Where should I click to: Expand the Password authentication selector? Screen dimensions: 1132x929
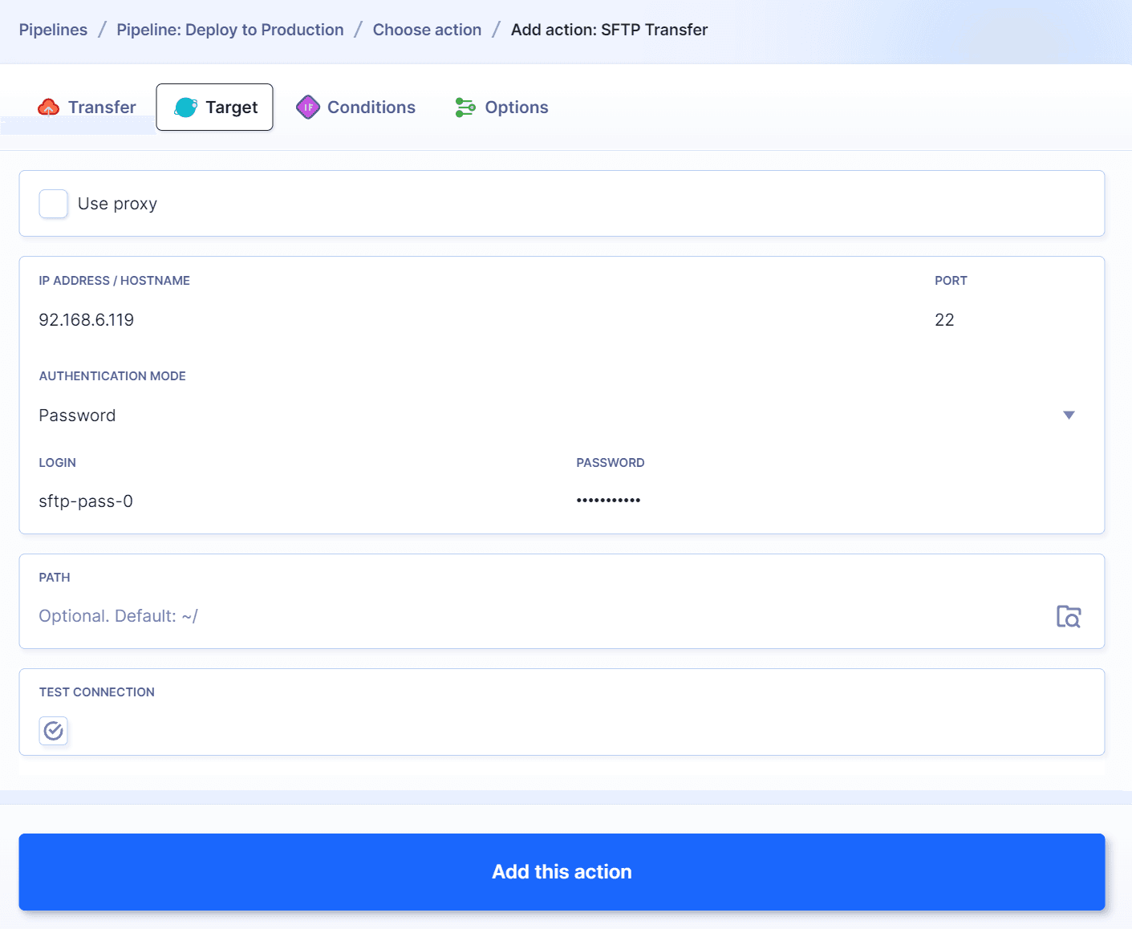click(1069, 415)
